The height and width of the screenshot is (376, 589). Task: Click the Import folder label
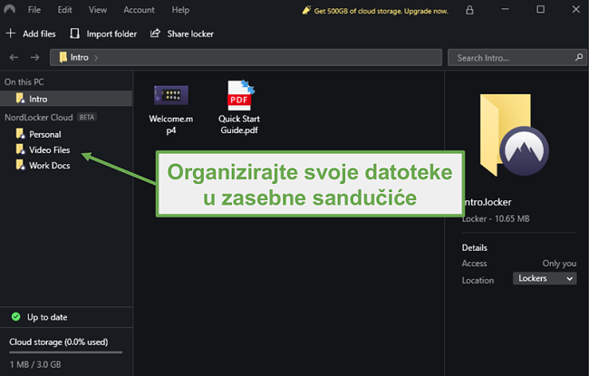coord(111,34)
